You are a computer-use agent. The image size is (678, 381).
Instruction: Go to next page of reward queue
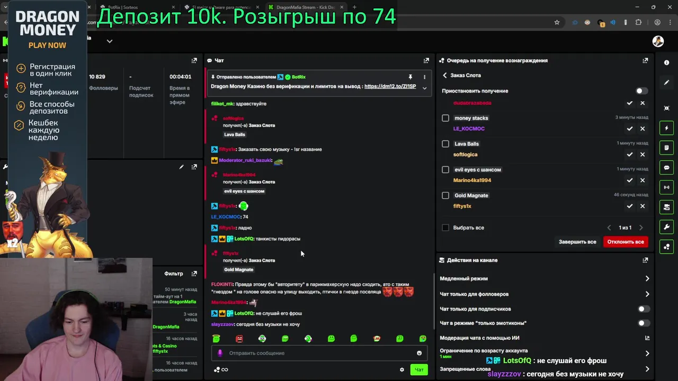641,228
